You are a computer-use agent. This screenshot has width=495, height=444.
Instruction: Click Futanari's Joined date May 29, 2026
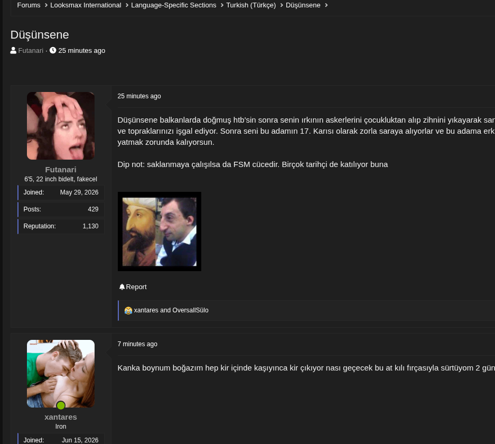[x=79, y=192]
